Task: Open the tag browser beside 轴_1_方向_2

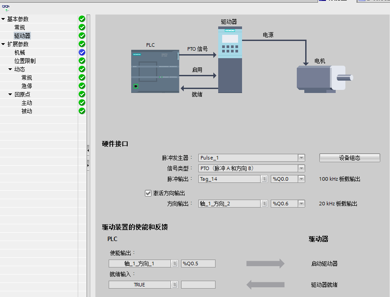Action: point(264,204)
